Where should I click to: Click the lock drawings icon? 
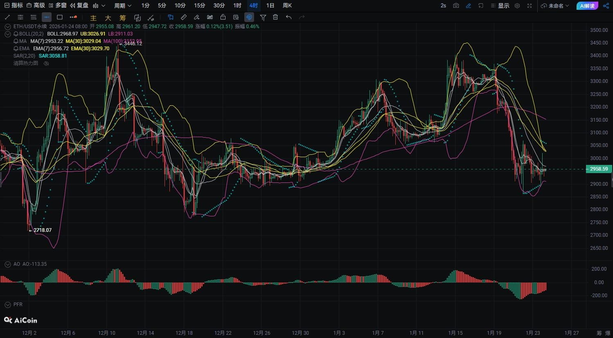(x=223, y=17)
